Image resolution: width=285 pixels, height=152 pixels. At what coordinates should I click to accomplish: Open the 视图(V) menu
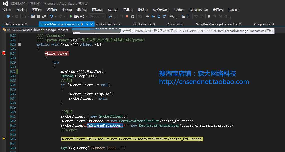tap(37, 10)
